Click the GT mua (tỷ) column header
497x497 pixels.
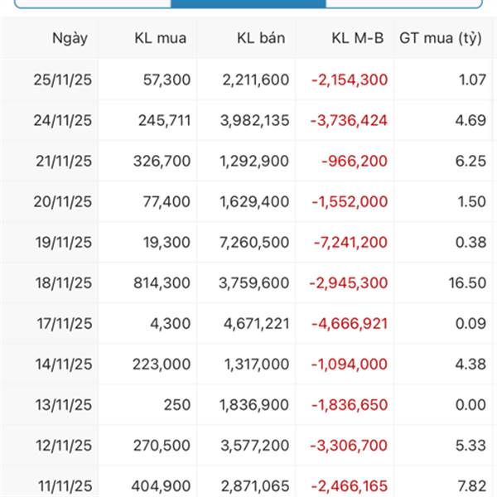[x=441, y=38]
